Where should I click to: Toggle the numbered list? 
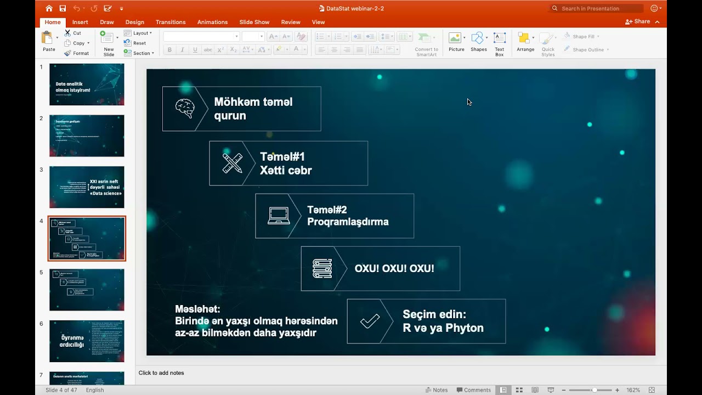click(337, 36)
